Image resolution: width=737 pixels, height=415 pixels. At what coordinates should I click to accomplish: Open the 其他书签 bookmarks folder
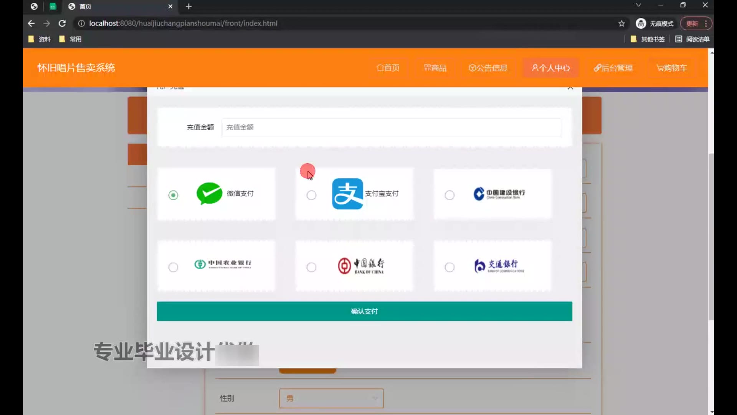pos(648,39)
